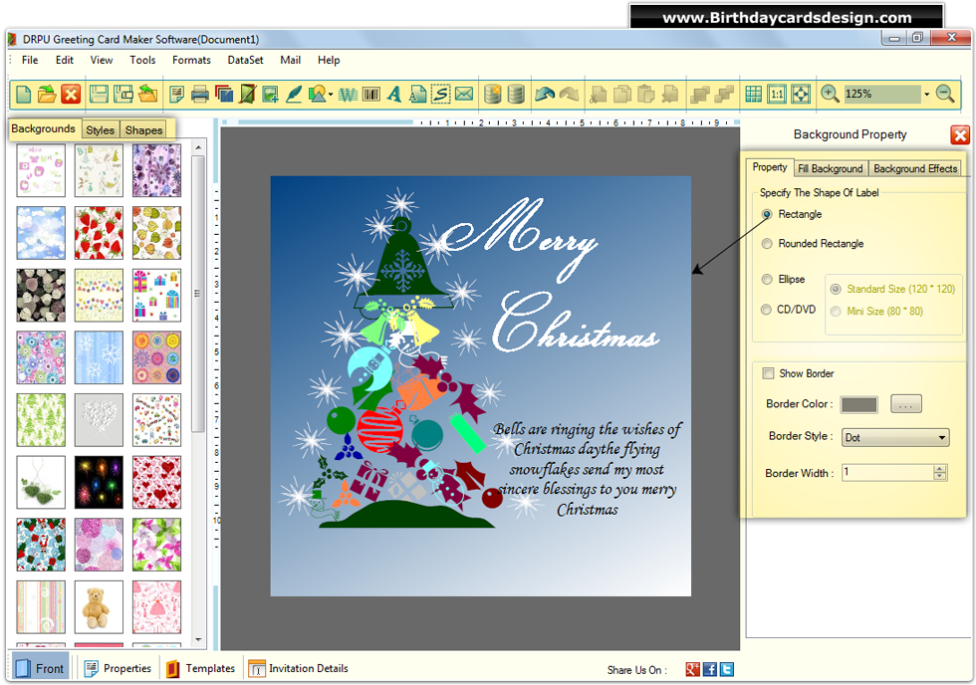The width and height of the screenshot is (976, 685).
Task: Select the Rounded Rectangle shape option
Action: (x=767, y=243)
